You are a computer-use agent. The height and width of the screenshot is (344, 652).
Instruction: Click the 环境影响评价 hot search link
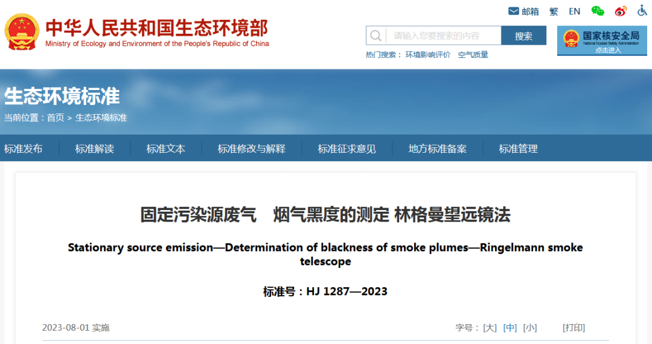(428, 55)
